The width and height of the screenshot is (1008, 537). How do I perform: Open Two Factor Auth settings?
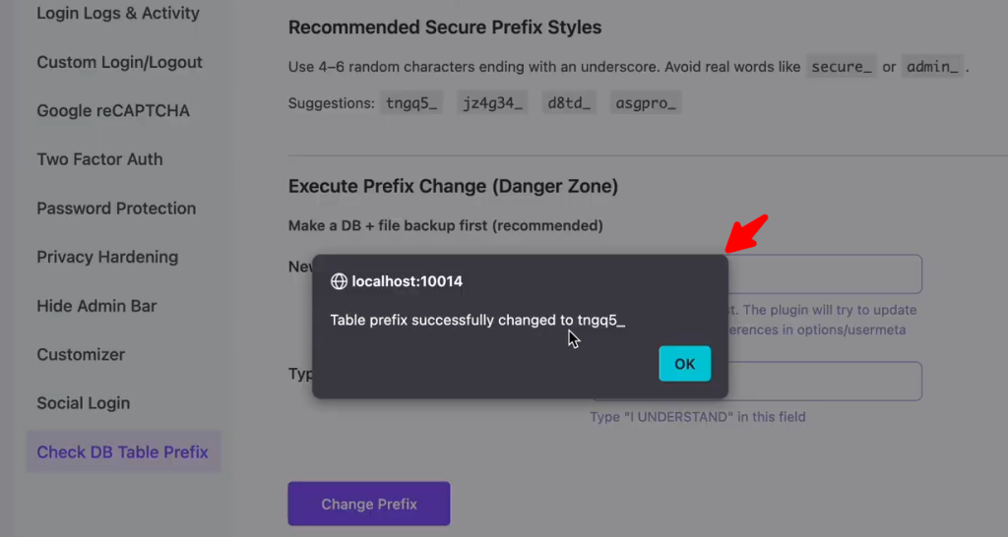pos(99,159)
